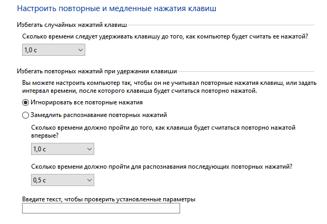Click the question 'Сколько времени следует удерживать клавишу'
The width and height of the screenshot is (327, 224).
click(x=165, y=36)
